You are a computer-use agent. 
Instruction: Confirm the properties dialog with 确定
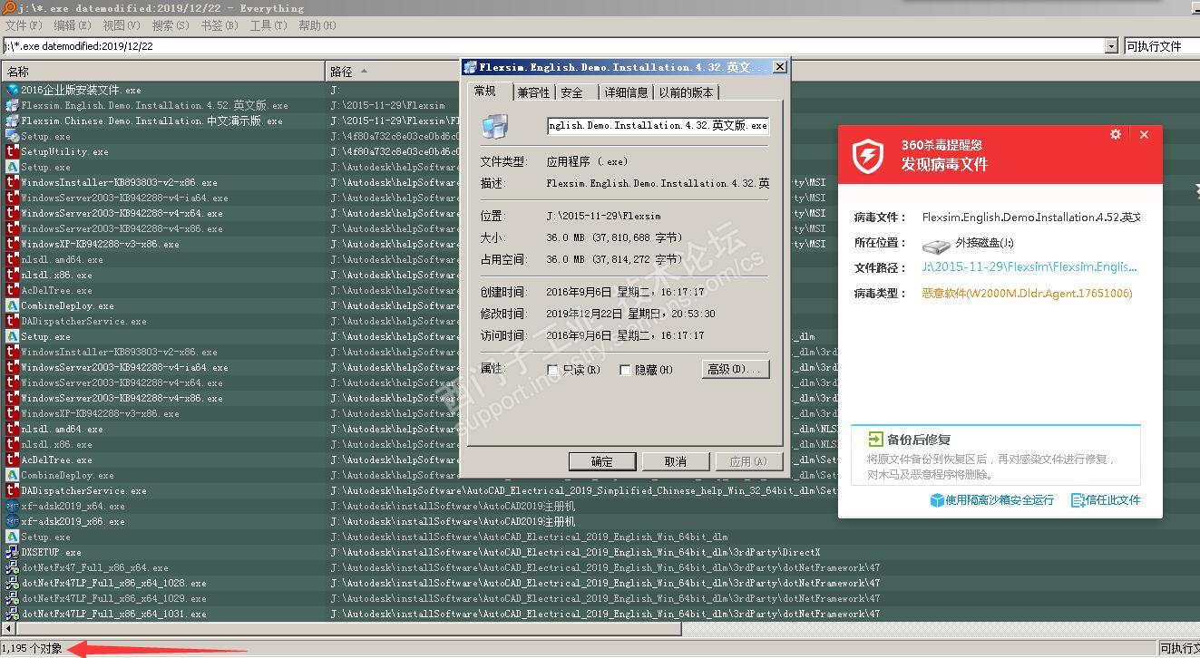pos(602,461)
